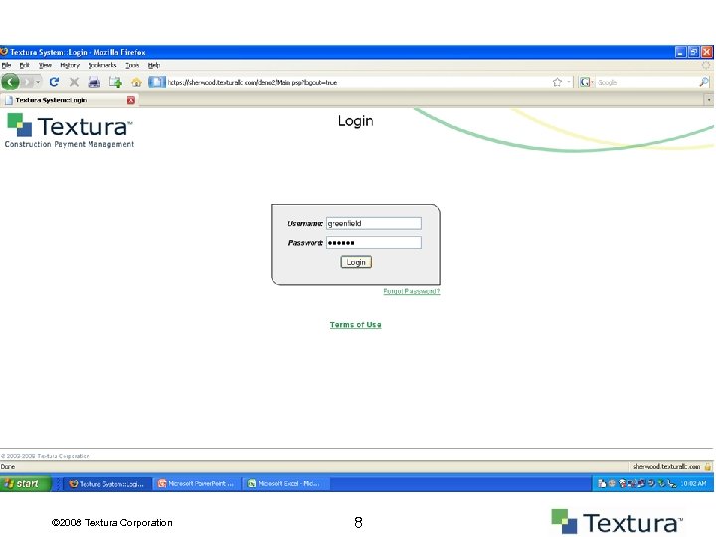Click the Username input field
Viewport: 716px width, 537px height.
(x=374, y=223)
